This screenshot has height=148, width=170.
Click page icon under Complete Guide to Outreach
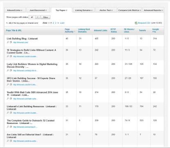(11, 127)
